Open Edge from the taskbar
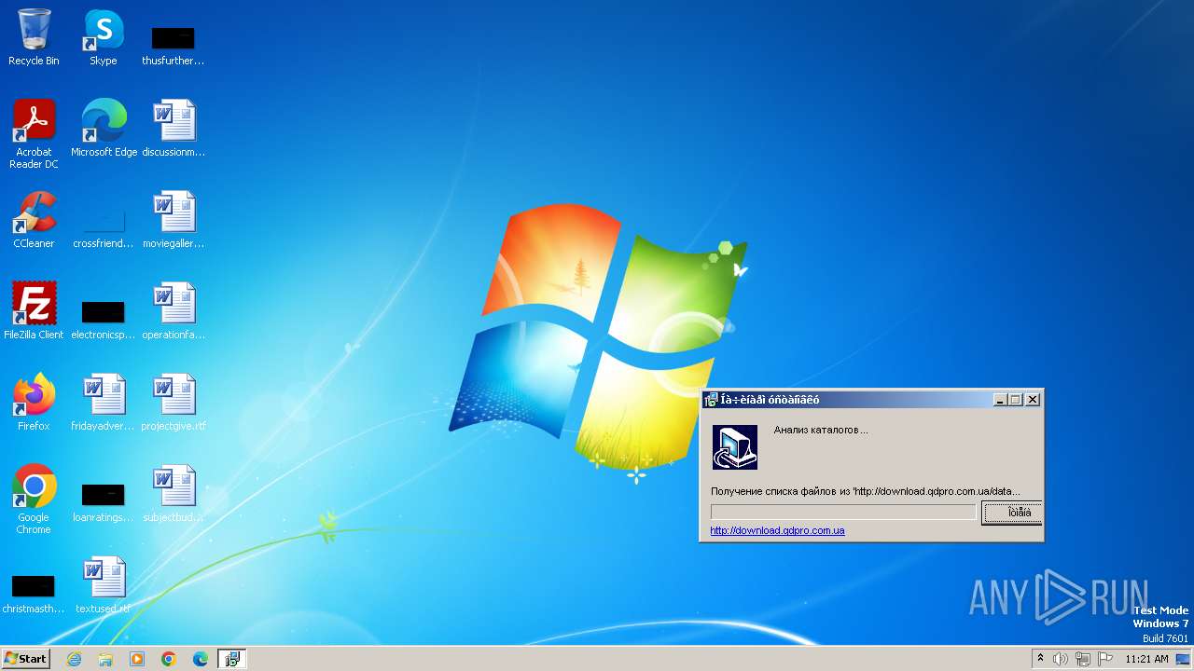Image resolution: width=1194 pixels, height=671 pixels. click(201, 659)
